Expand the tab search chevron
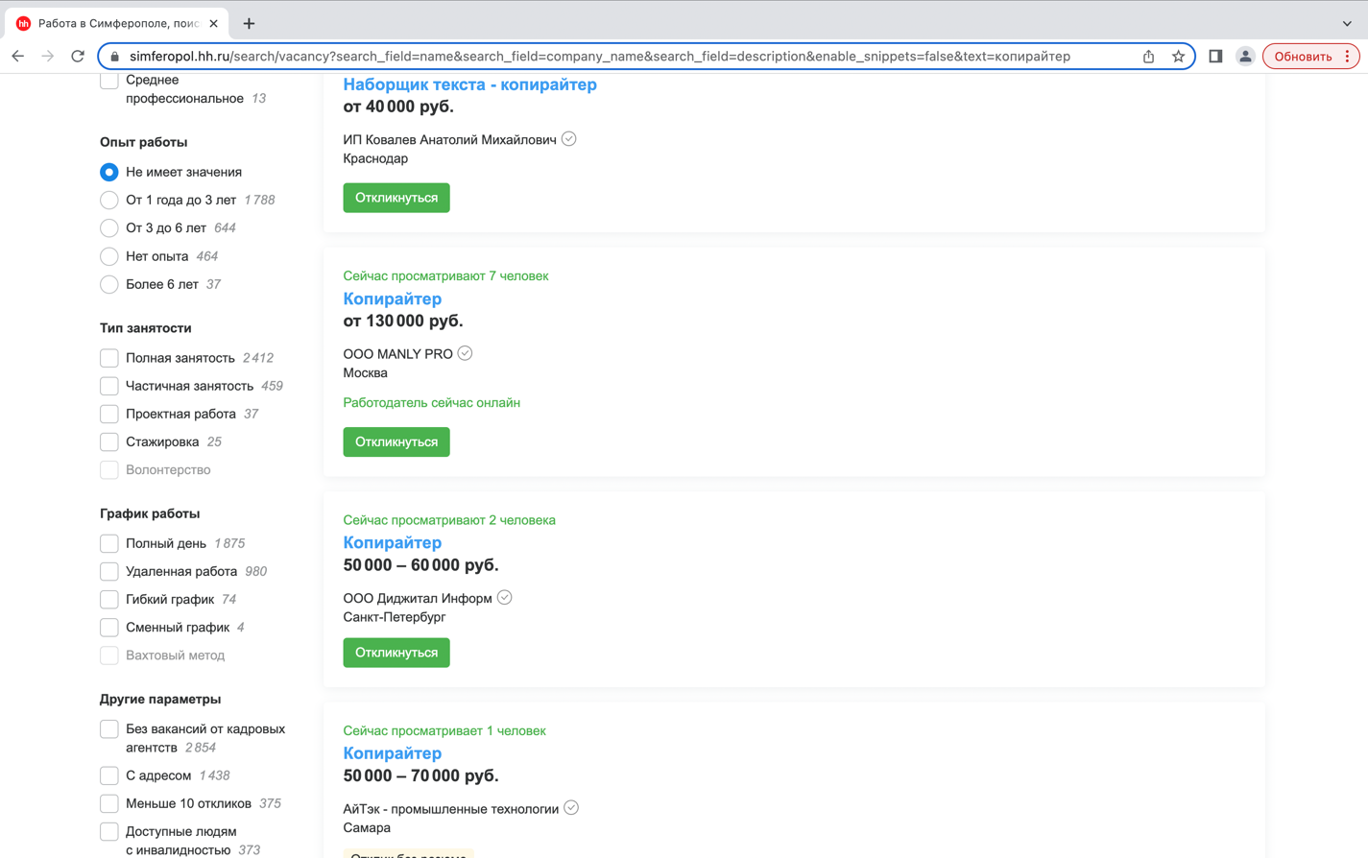Viewport: 1368px width, 858px height. click(1346, 23)
